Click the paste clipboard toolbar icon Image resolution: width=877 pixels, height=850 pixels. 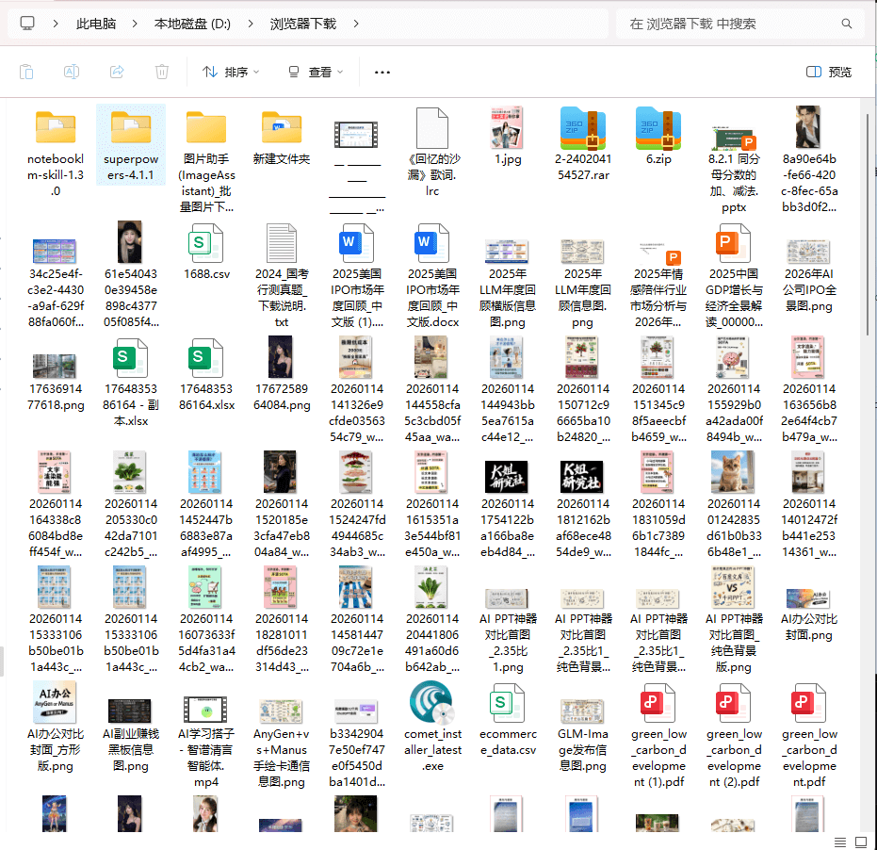click(x=26, y=72)
